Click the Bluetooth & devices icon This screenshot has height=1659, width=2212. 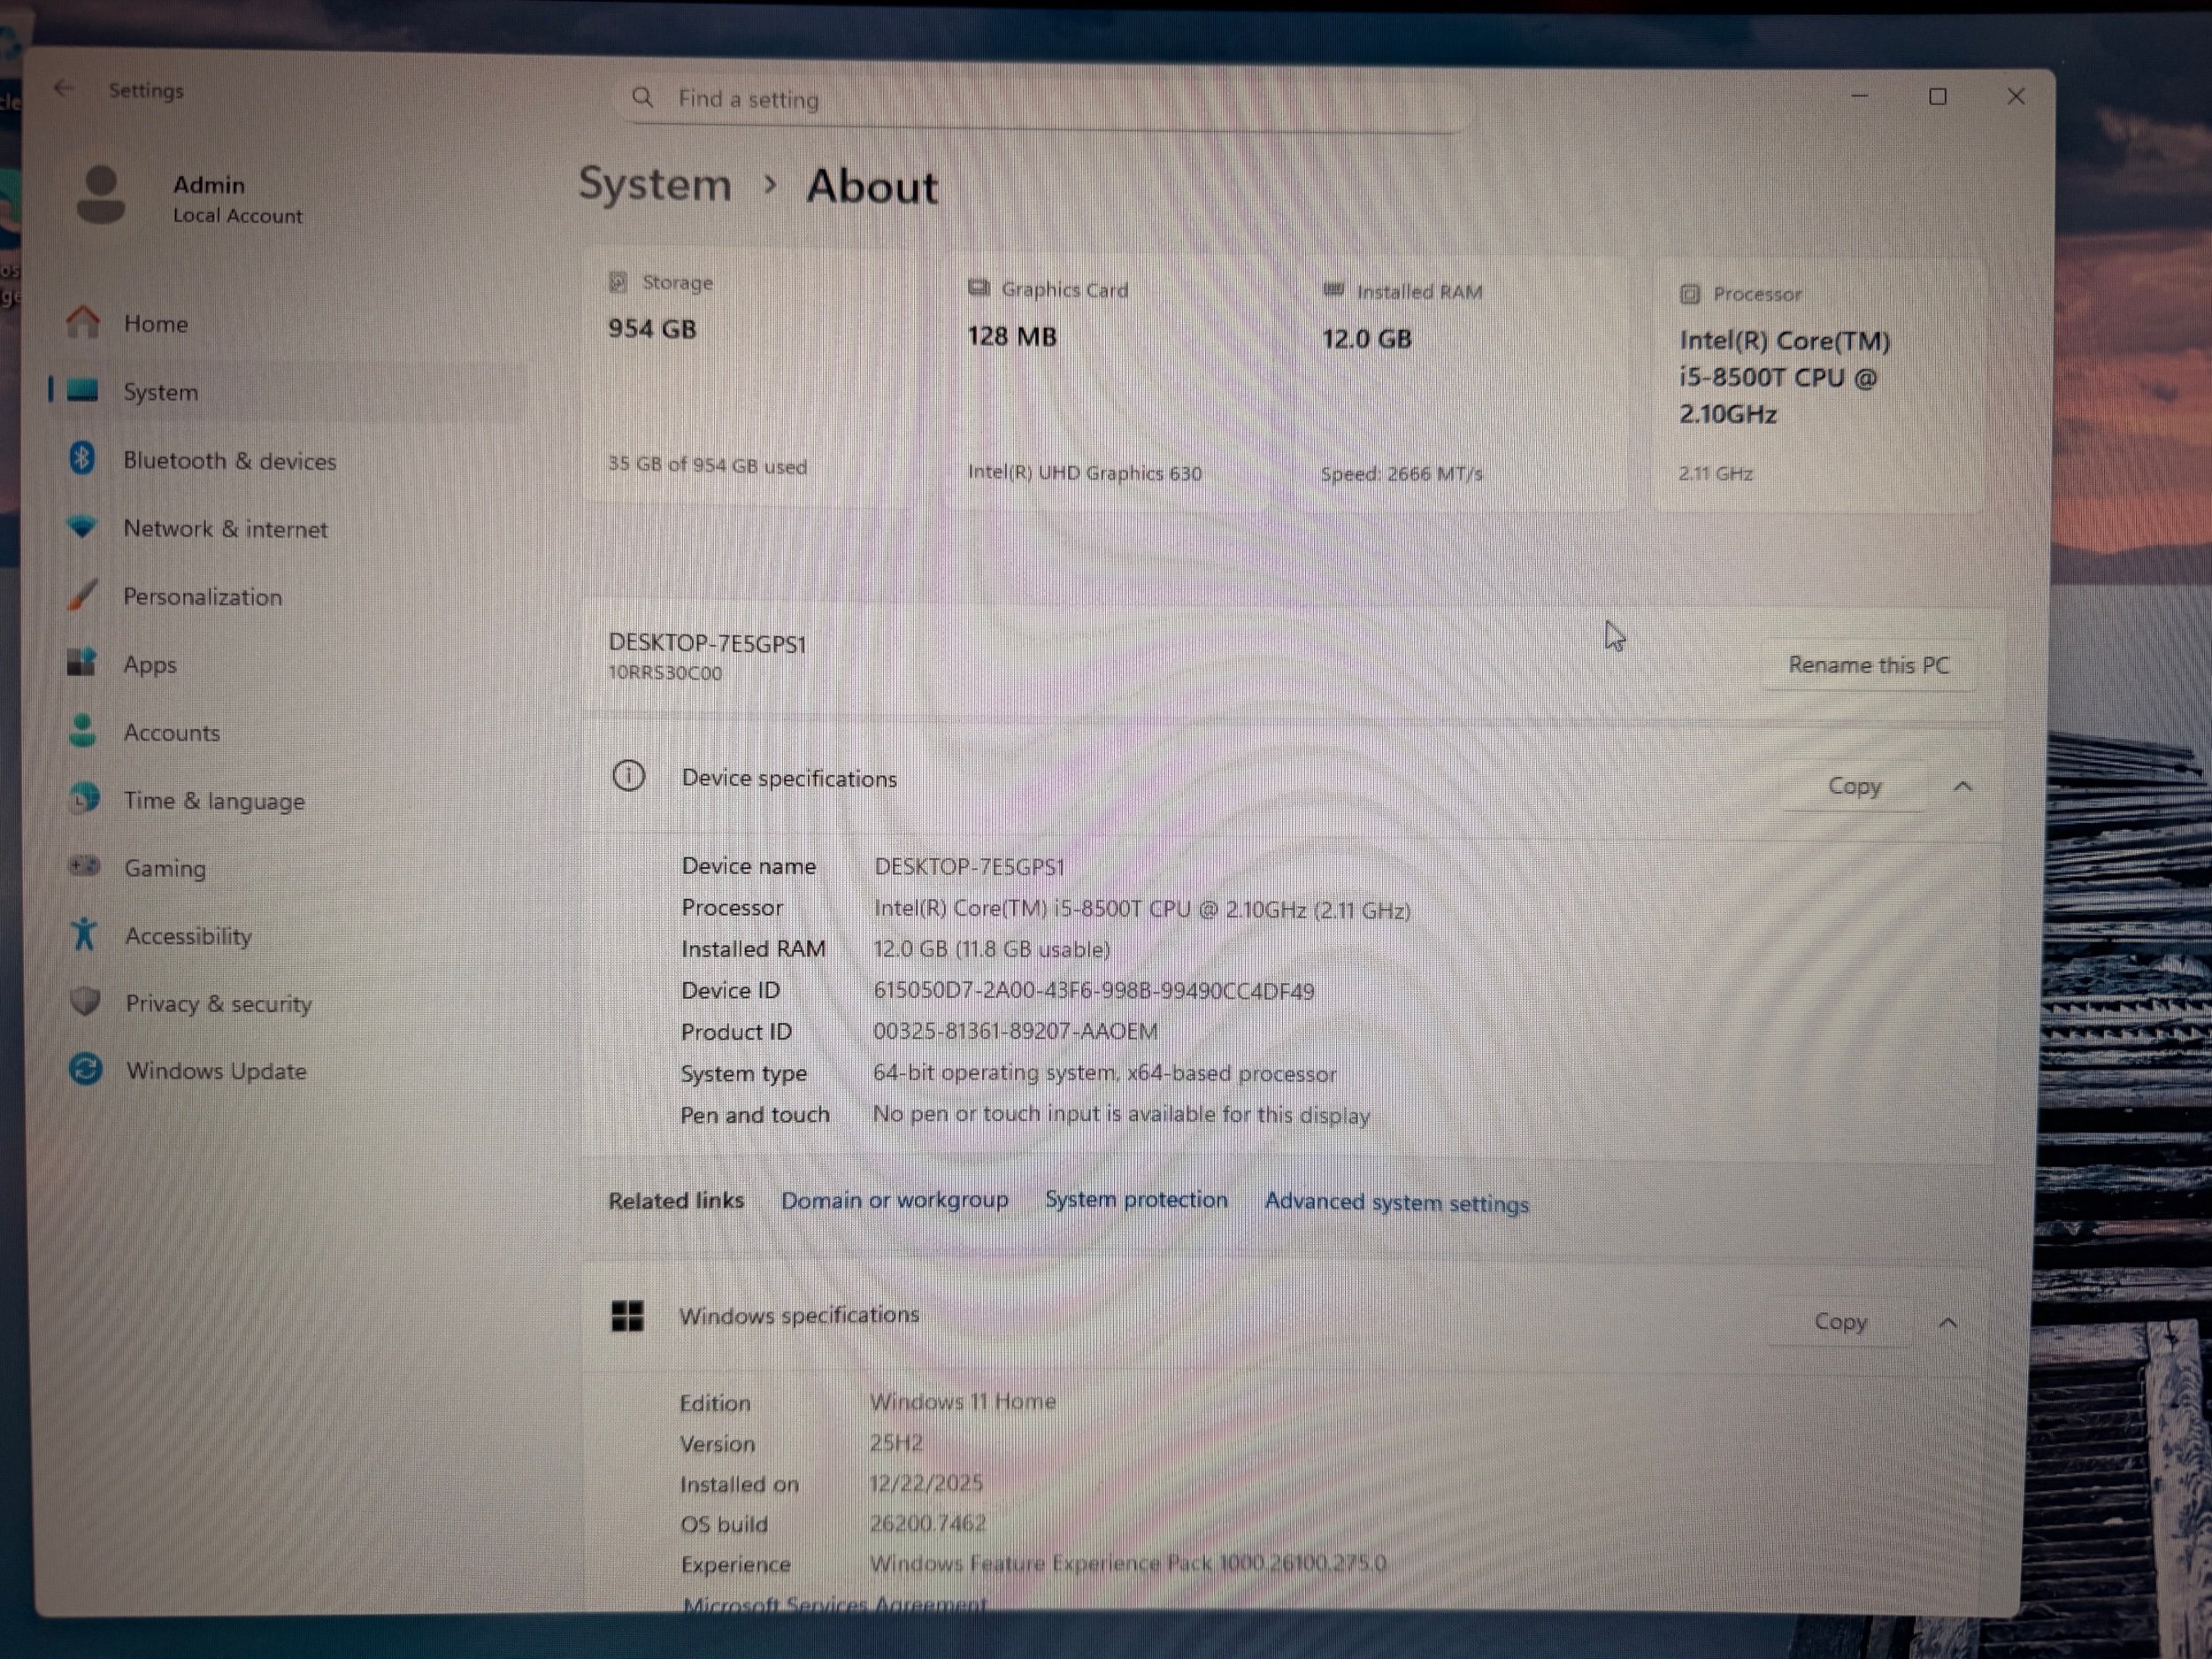coord(82,459)
